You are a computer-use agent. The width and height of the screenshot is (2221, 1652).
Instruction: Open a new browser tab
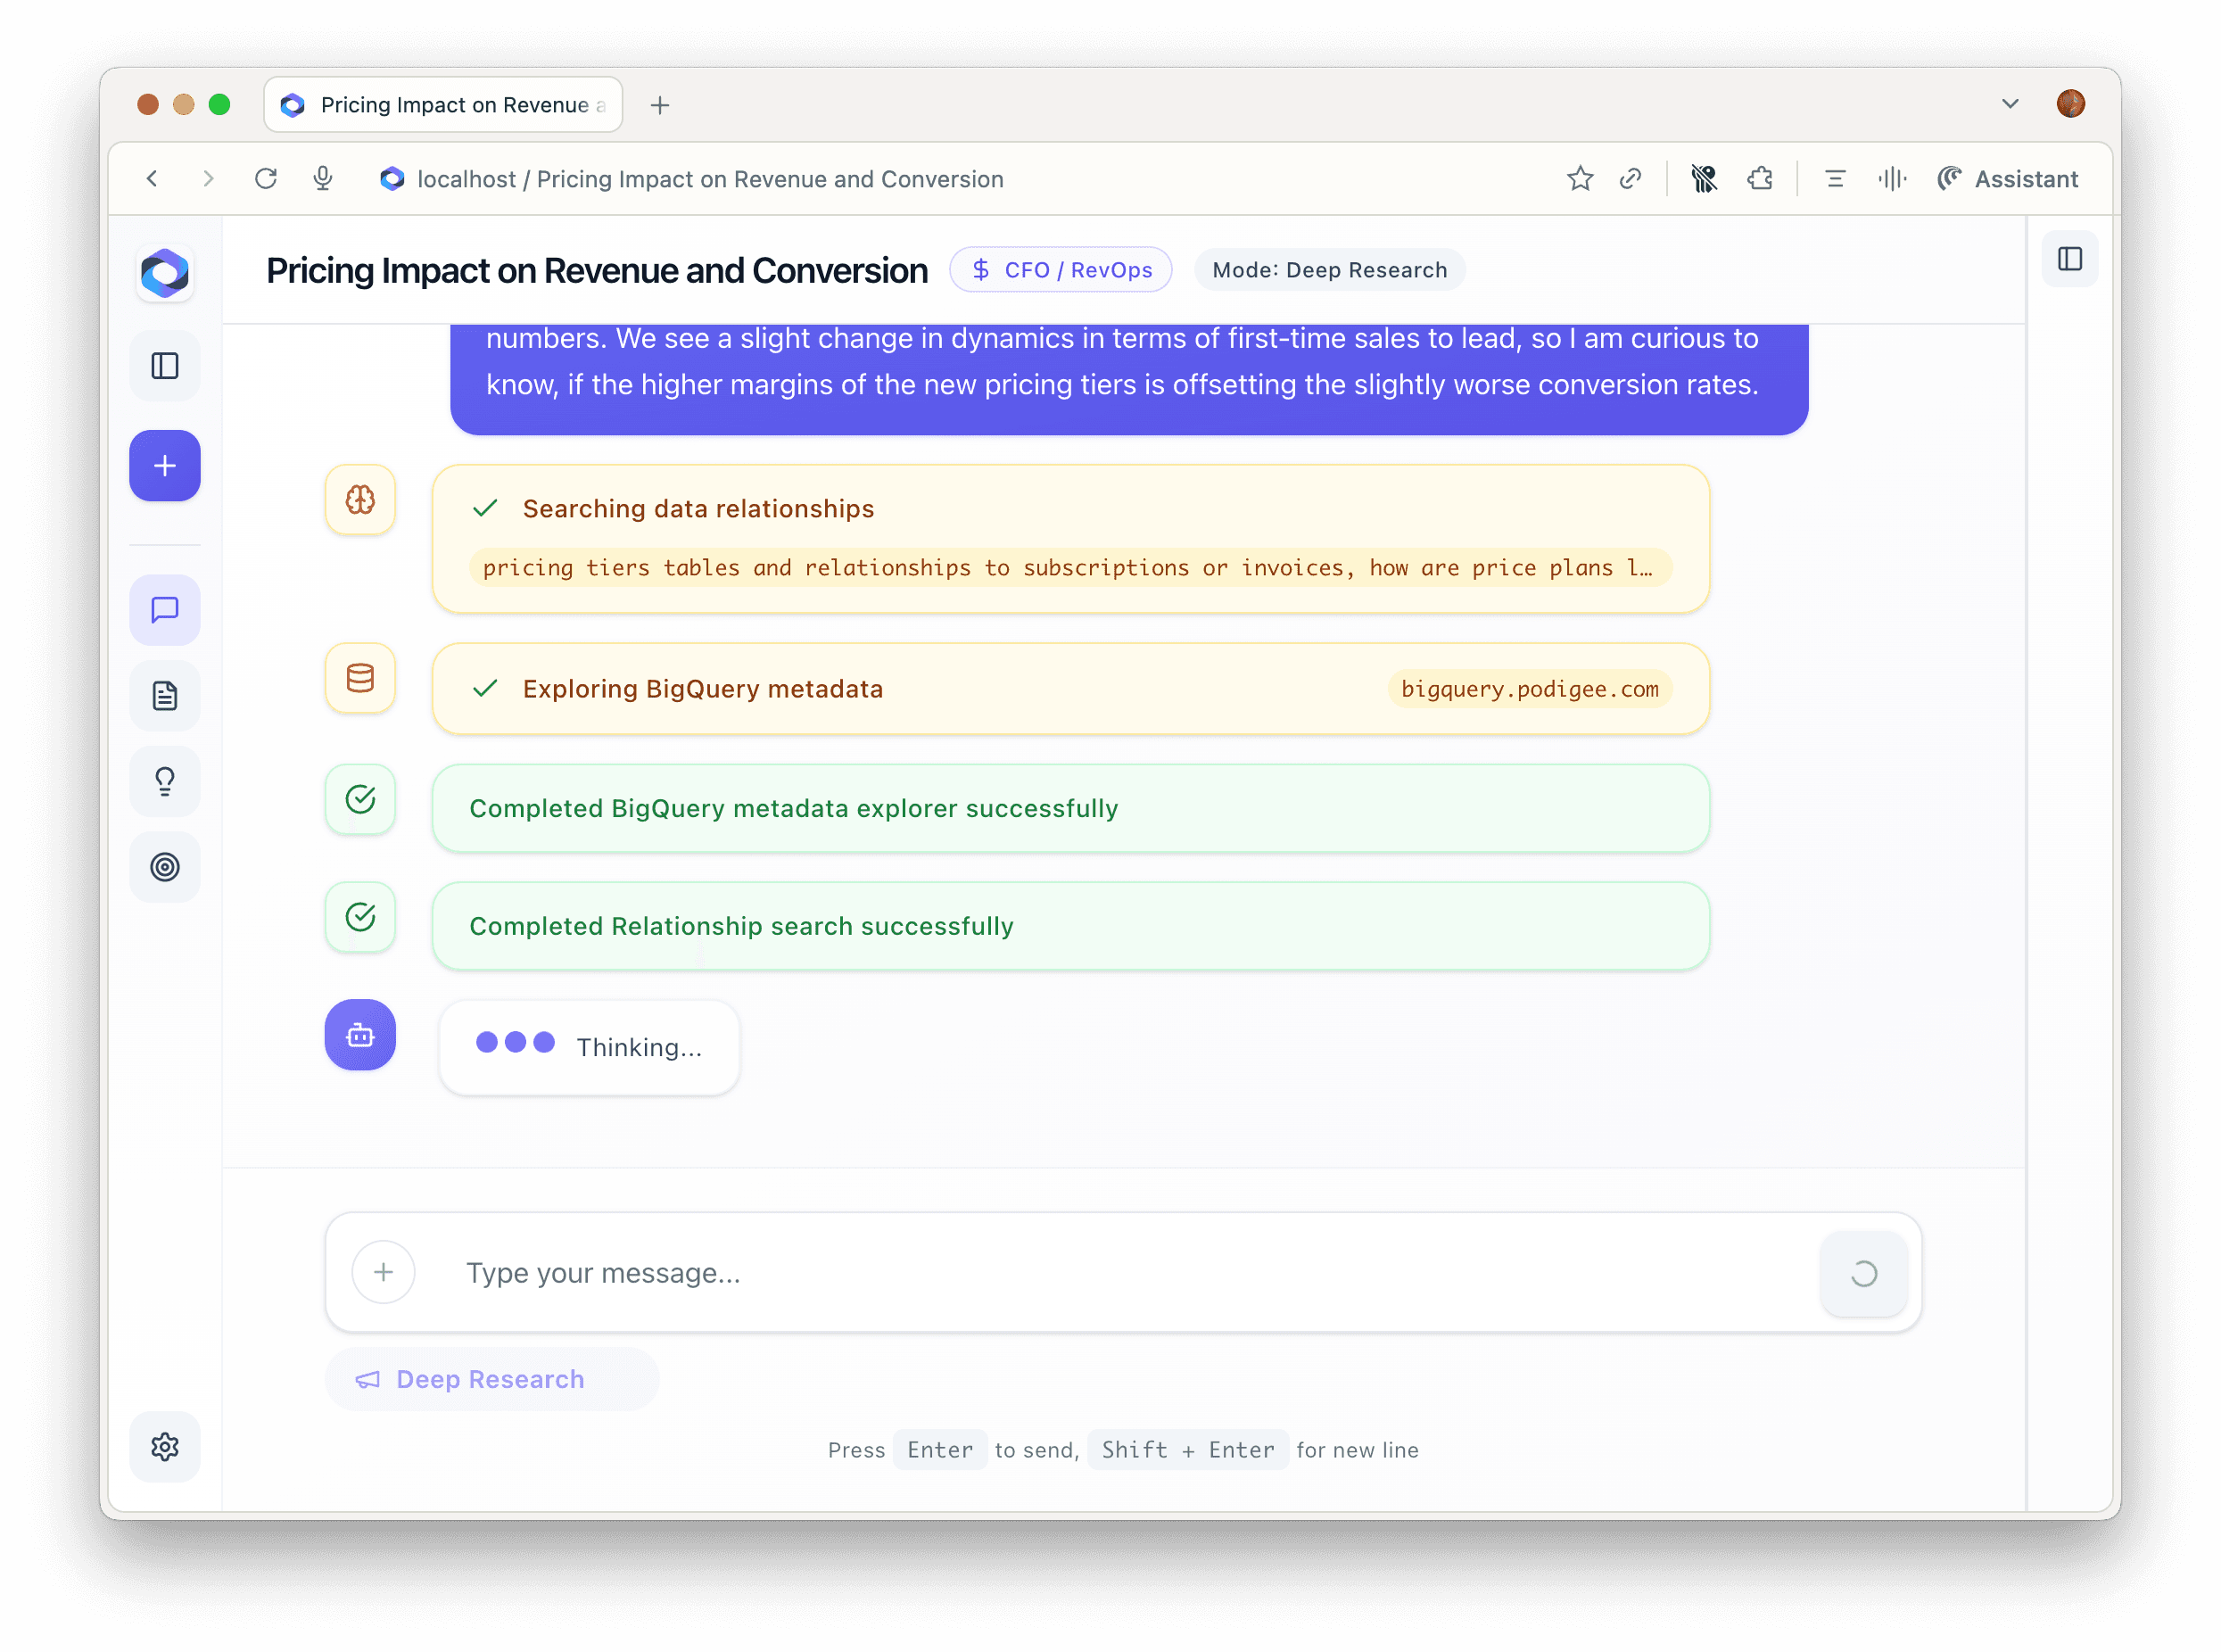point(660,105)
